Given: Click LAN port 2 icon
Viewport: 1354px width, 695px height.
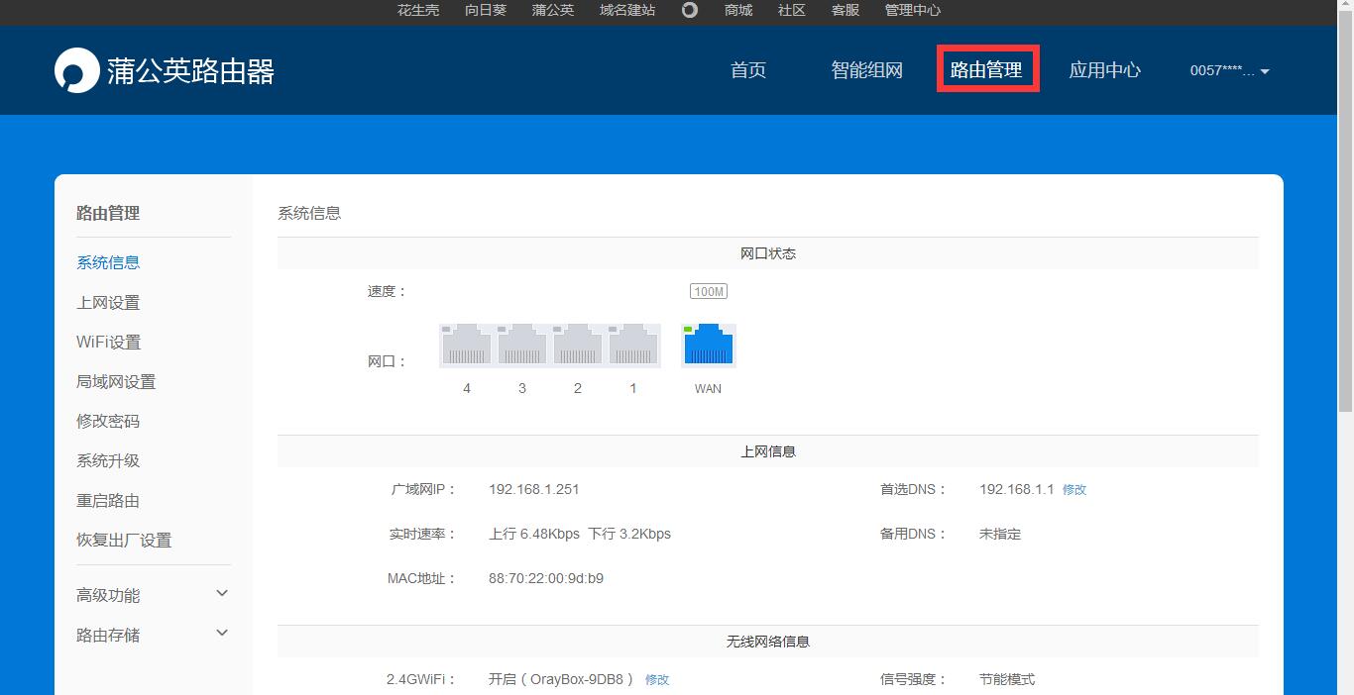Looking at the screenshot, I should click(577, 344).
